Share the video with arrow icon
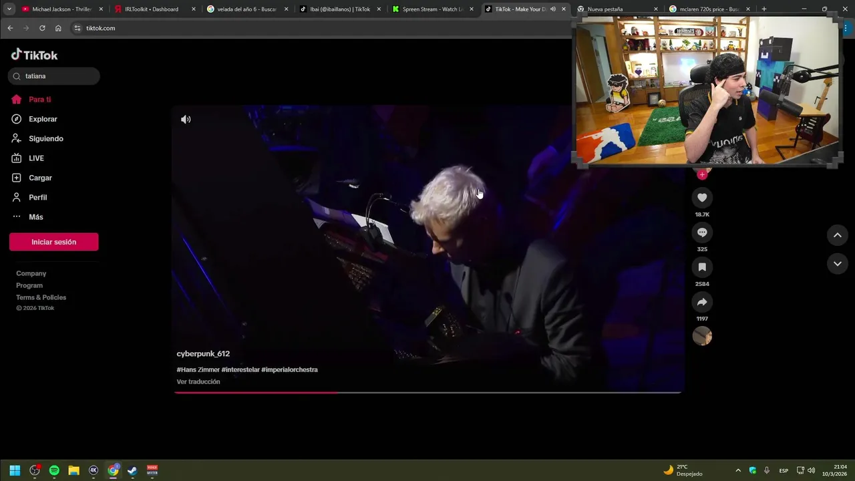 [x=702, y=302]
